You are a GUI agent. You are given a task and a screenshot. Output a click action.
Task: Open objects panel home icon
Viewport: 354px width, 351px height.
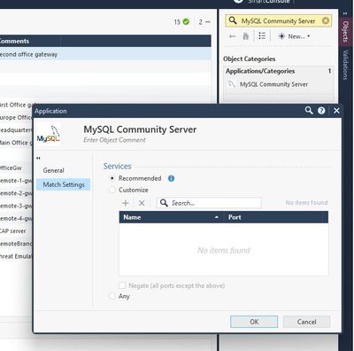coord(245,36)
